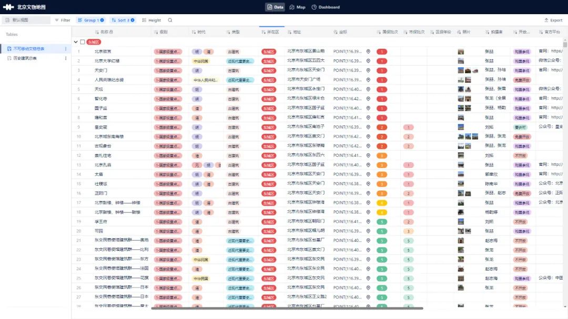Switch to the Map tab

coord(297,7)
